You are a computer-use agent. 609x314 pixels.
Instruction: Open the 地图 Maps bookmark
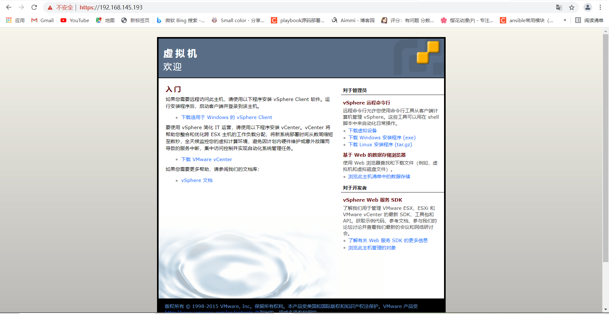pyautogui.click(x=105, y=20)
